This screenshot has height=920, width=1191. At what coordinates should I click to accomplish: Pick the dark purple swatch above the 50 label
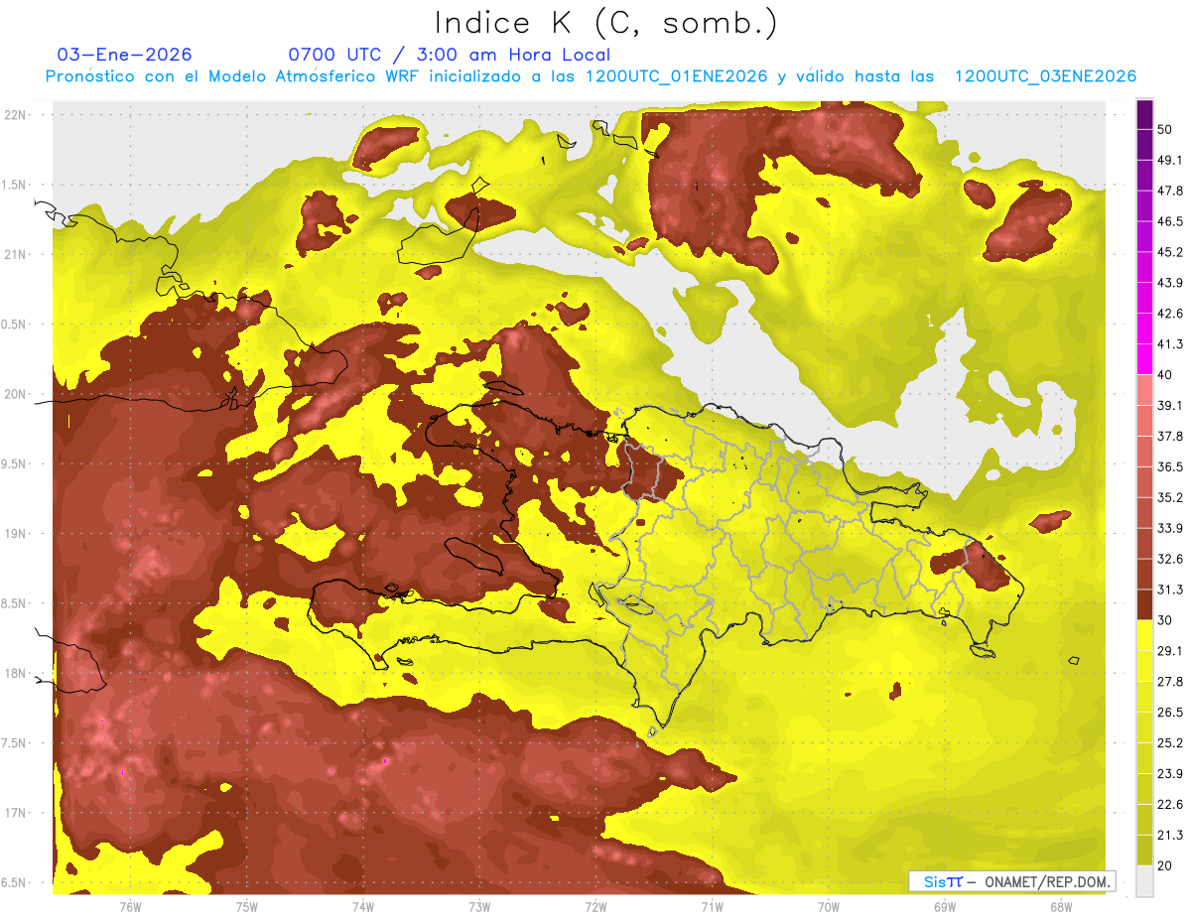(x=1144, y=114)
